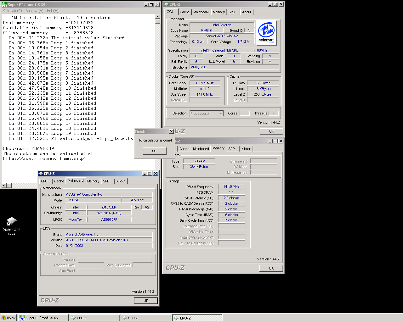Click OK in the CPU-Z Mainboard window
Viewport: 403px width, 322px height.
(x=146, y=301)
